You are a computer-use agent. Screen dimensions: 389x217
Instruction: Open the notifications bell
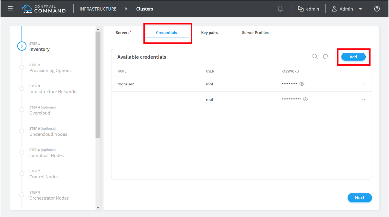pyautogui.click(x=280, y=9)
